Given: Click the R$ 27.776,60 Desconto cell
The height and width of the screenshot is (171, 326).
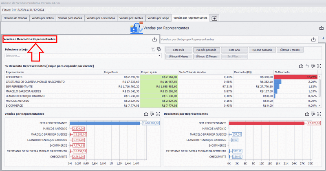Looking at the screenshot, I should (253, 86).
